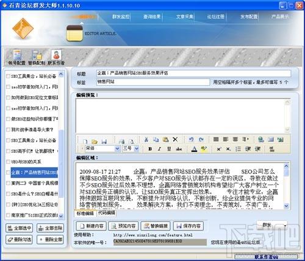Viewport: 305px width, 261px height.
Task: Expand the 群发 send dropdown button
Action: (x=285, y=225)
